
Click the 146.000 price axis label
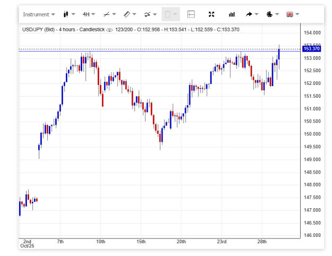coord(312,235)
